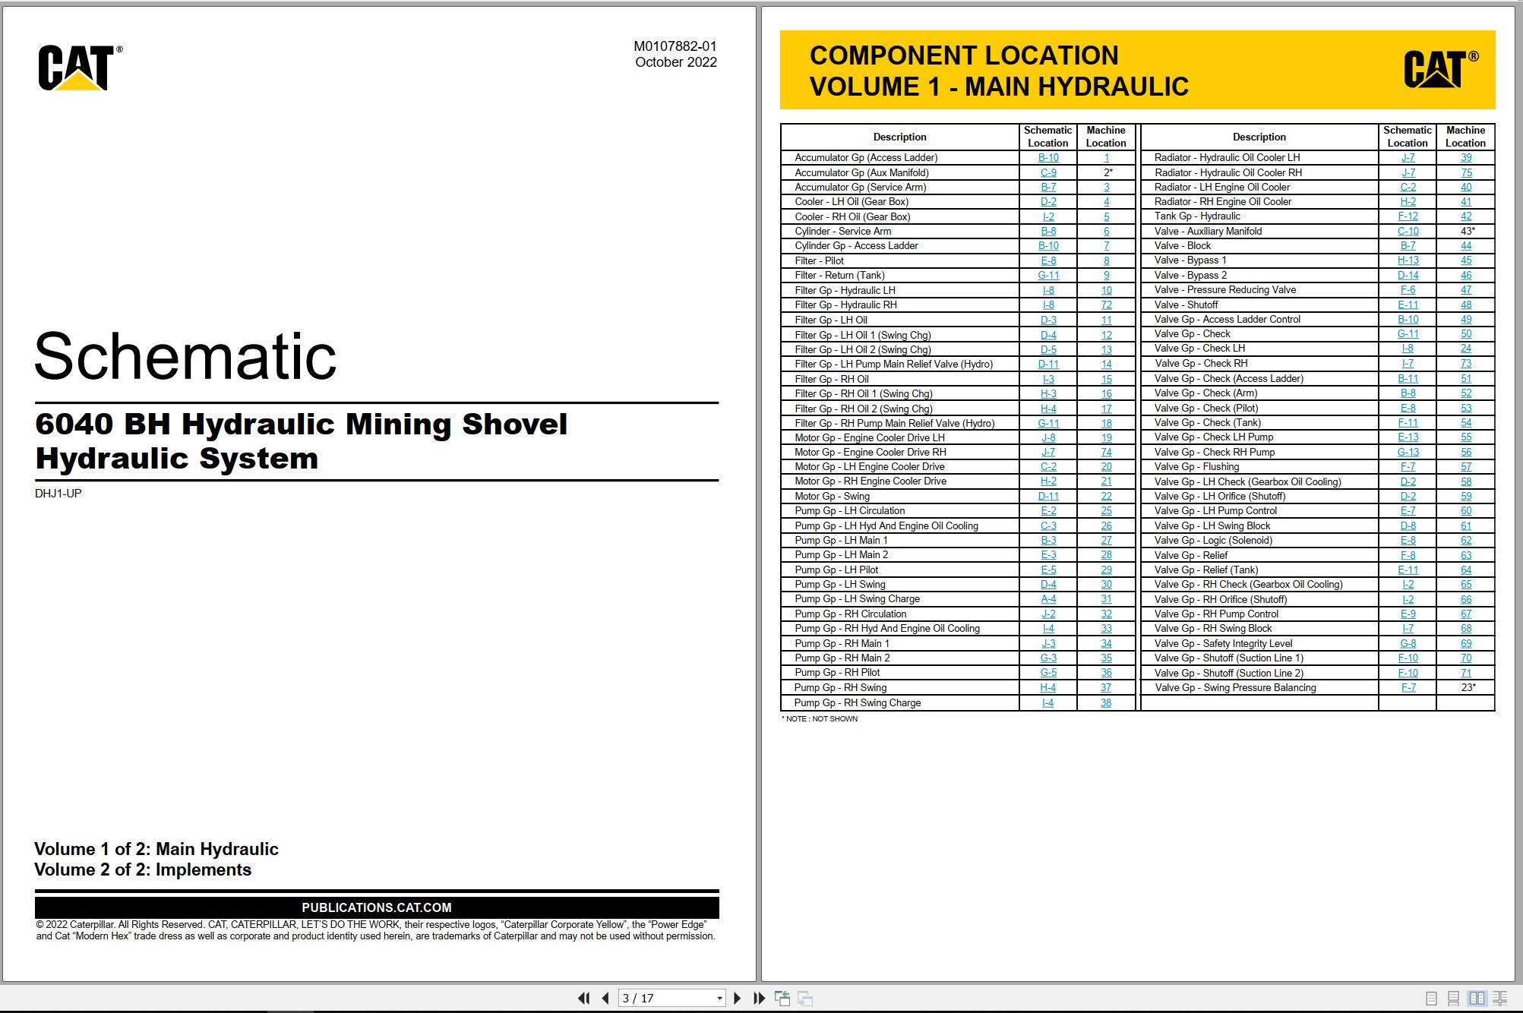Viewport: 1523px width, 1013px height.
Task: Click the Pump Gp - LH Pilot description
Action: tap(836, 570)
